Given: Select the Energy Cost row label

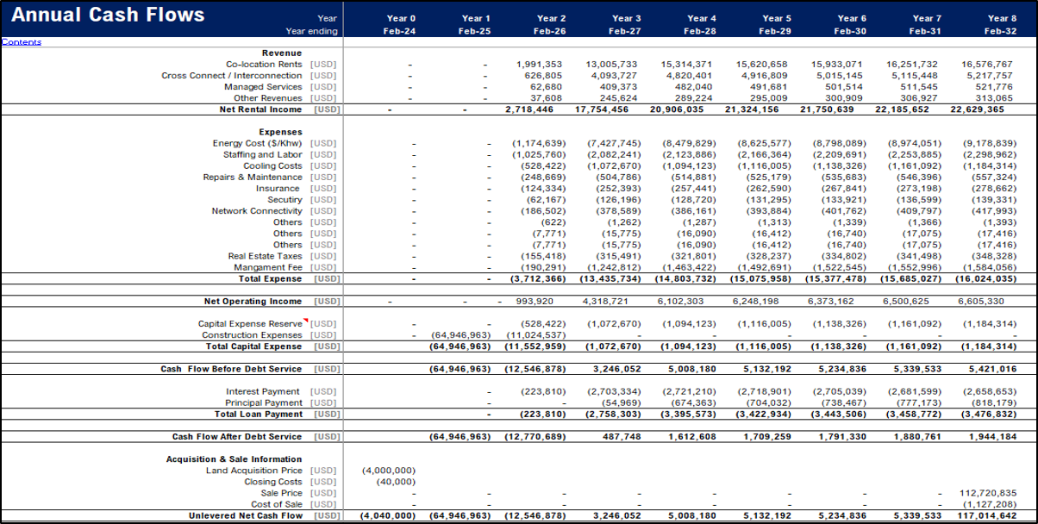Looking at the screenshot, I should pos(258,143).
